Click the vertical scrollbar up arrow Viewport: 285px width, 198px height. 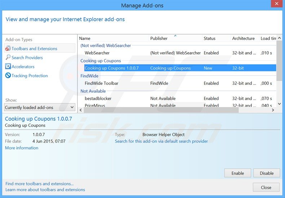tap(279, 38)
